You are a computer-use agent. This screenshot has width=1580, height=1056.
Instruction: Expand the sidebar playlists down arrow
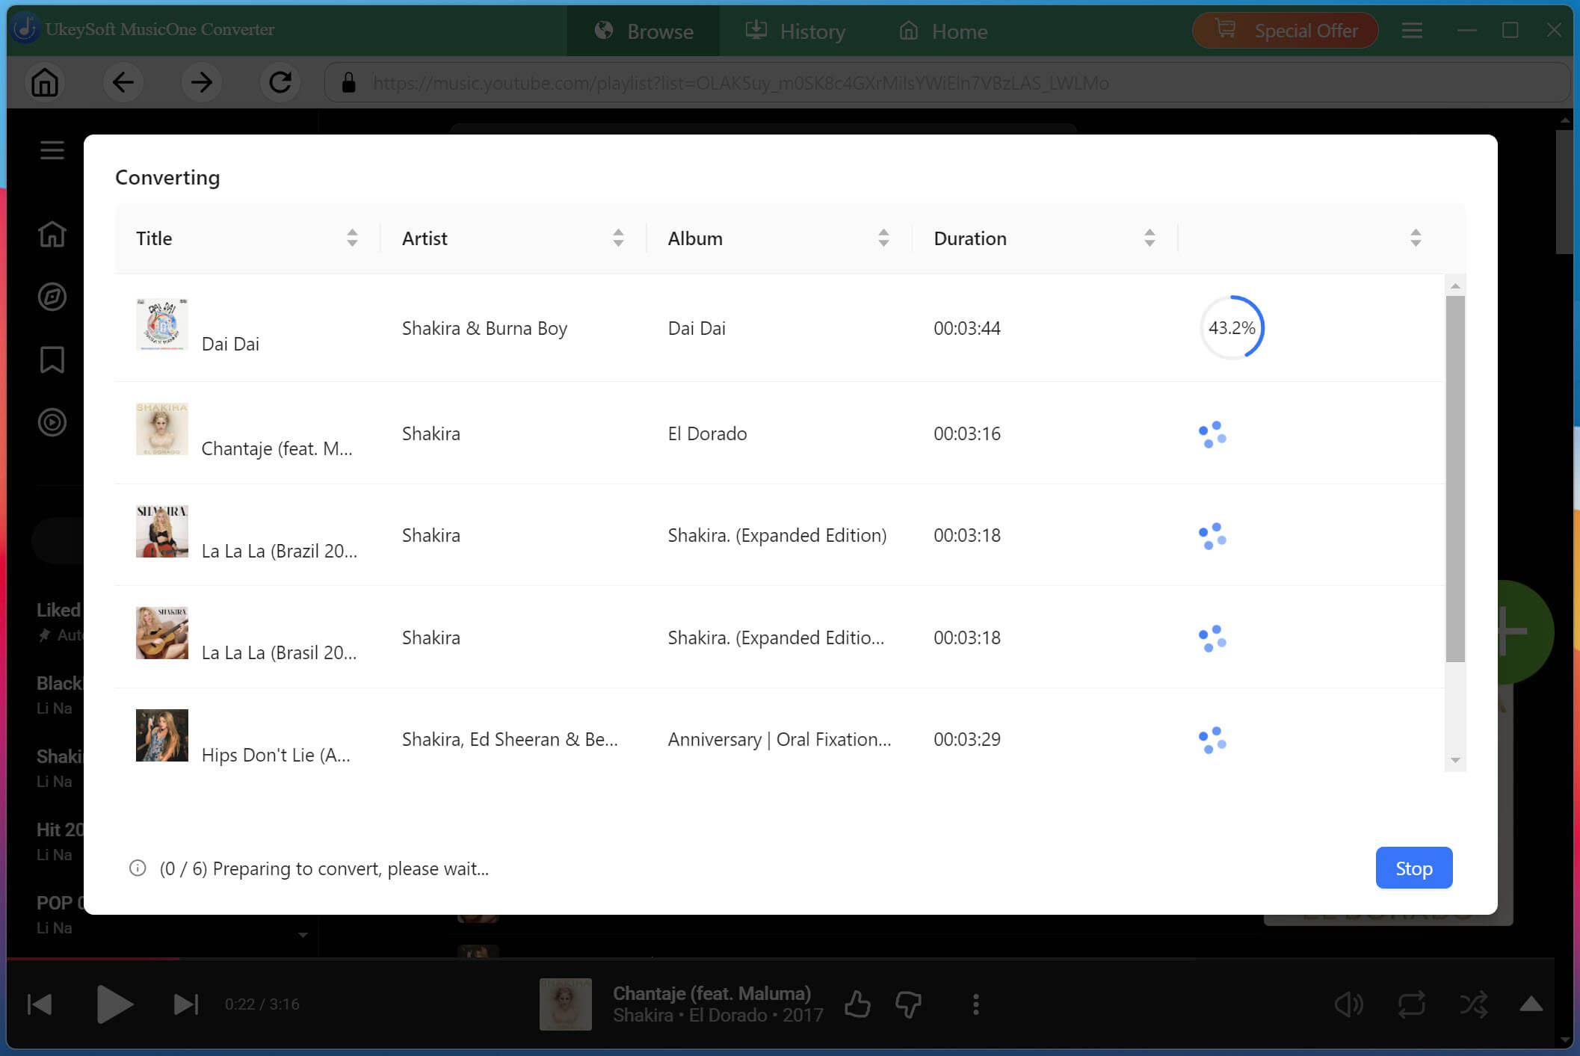click(303, 935)
